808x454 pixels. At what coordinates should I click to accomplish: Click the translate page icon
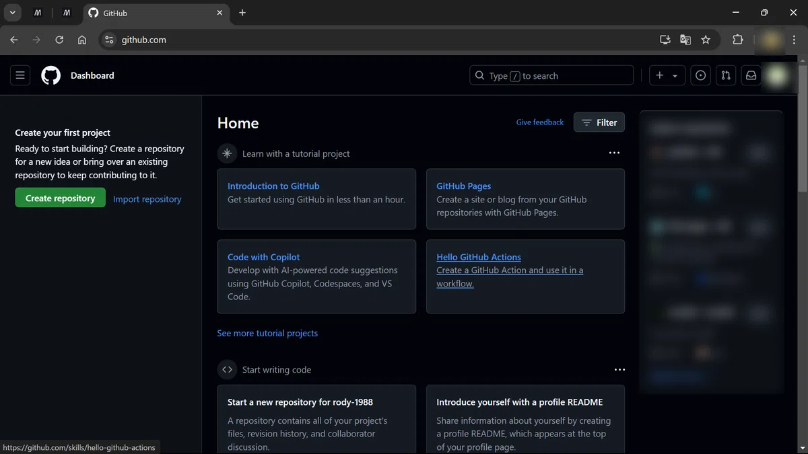[685, 40]
